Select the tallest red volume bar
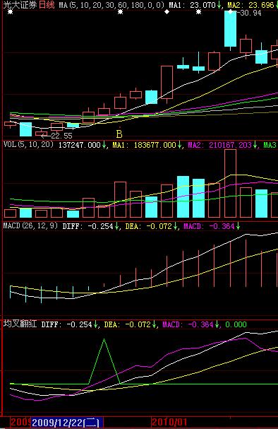 230,183
